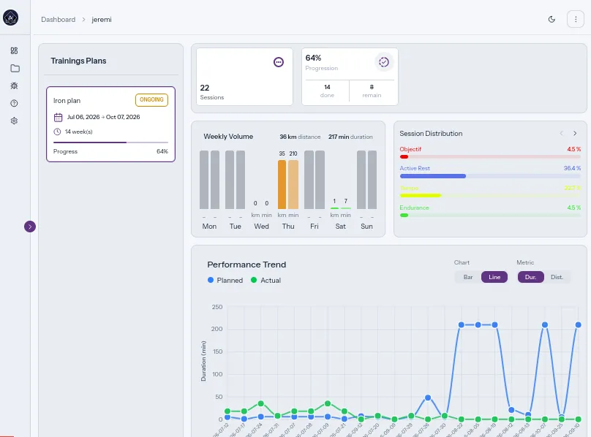Click the Iron plan progress bar
Screen dimensions: 591x437
tap(111, 142)
